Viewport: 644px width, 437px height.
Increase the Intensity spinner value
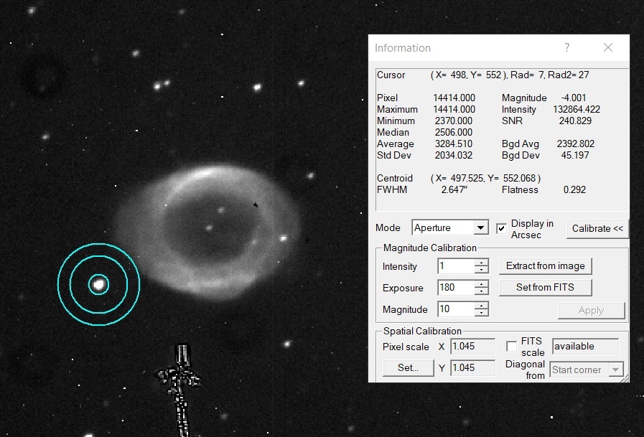(481, 263)
